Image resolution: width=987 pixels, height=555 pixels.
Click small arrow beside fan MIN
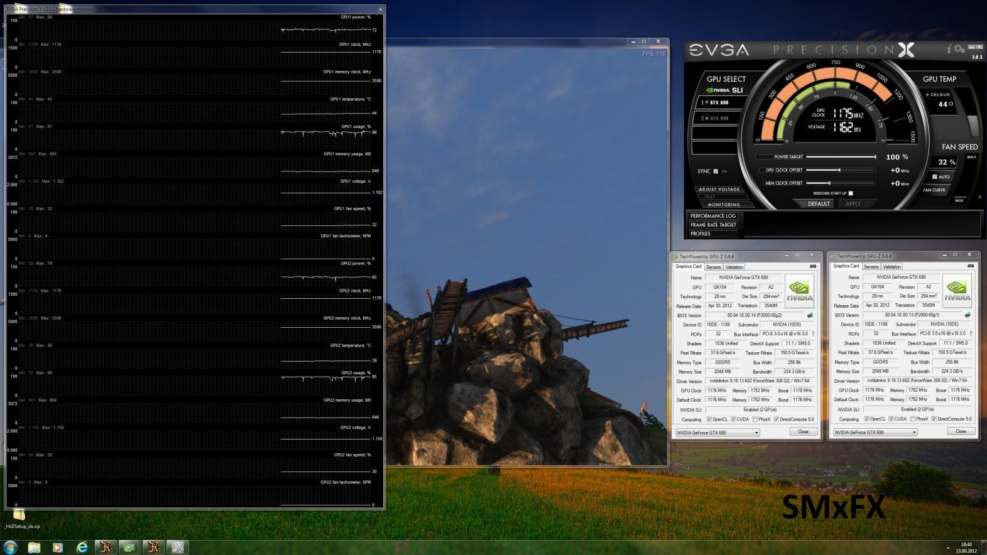[x=979, y=197]
